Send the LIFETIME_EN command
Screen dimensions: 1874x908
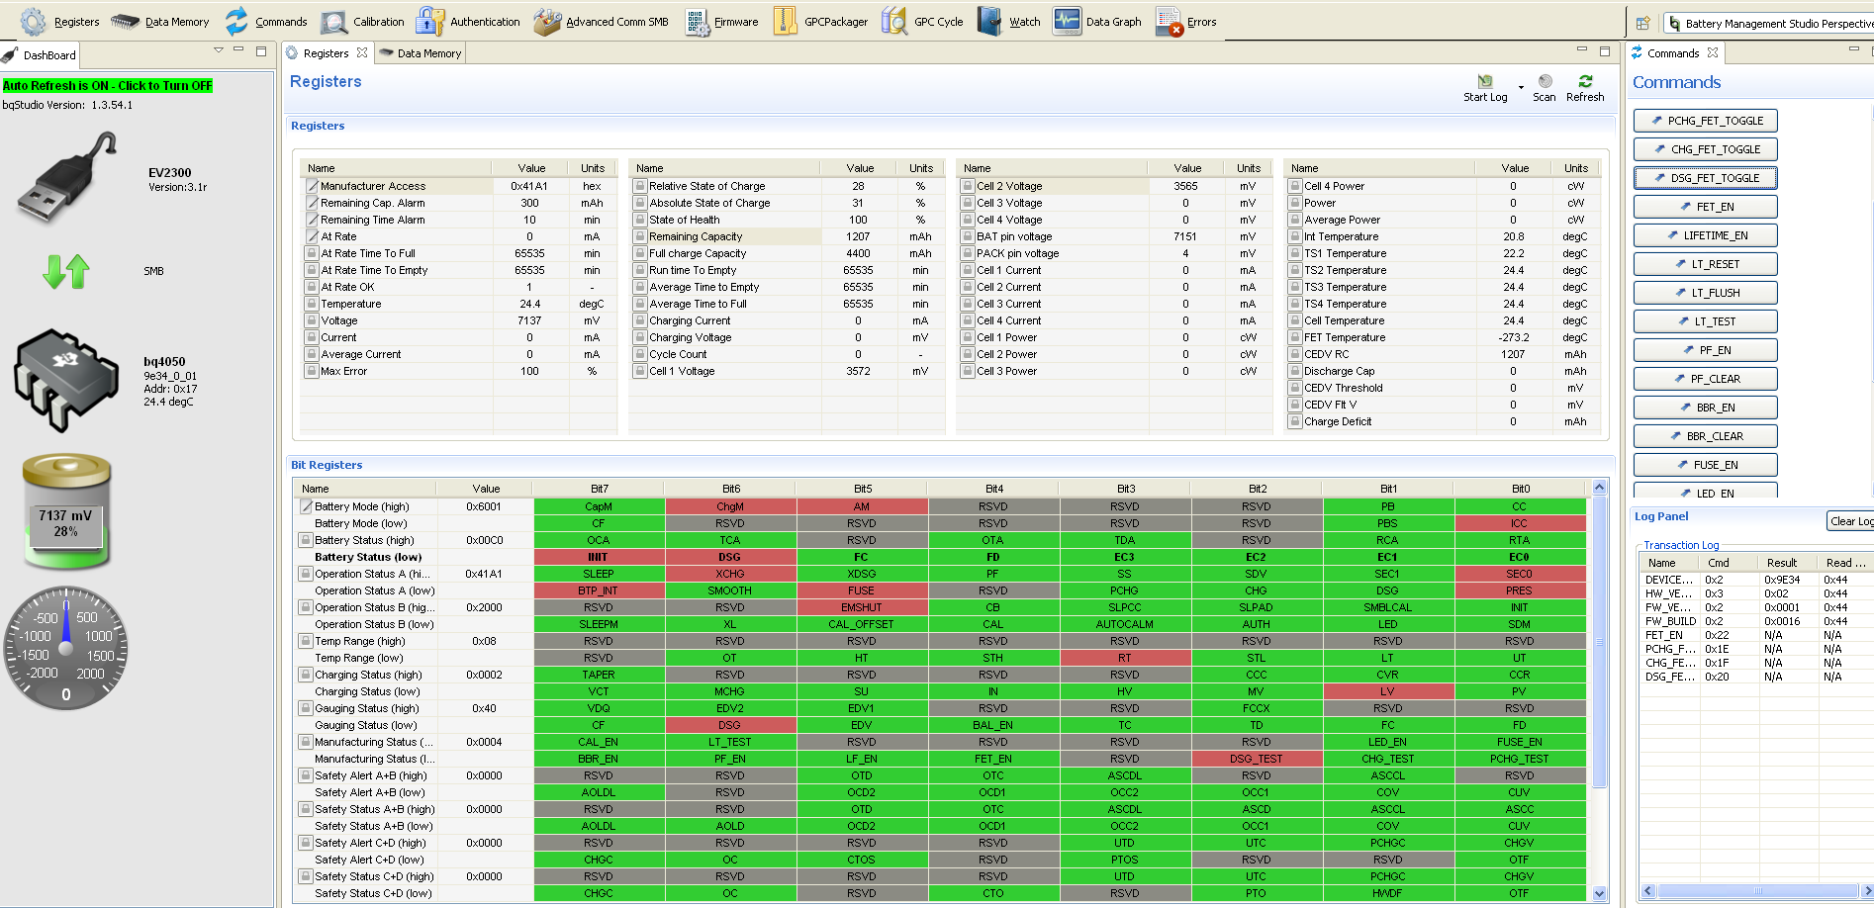(1705, 235)
